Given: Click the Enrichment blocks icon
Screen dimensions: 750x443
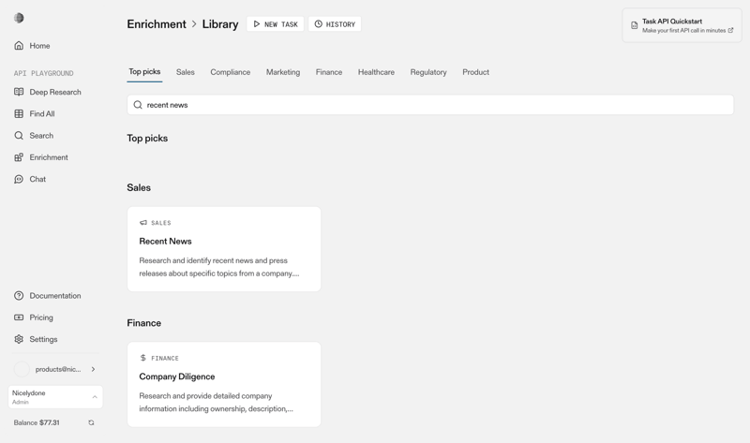Looking at the screenshot, I should pos(19,157).
